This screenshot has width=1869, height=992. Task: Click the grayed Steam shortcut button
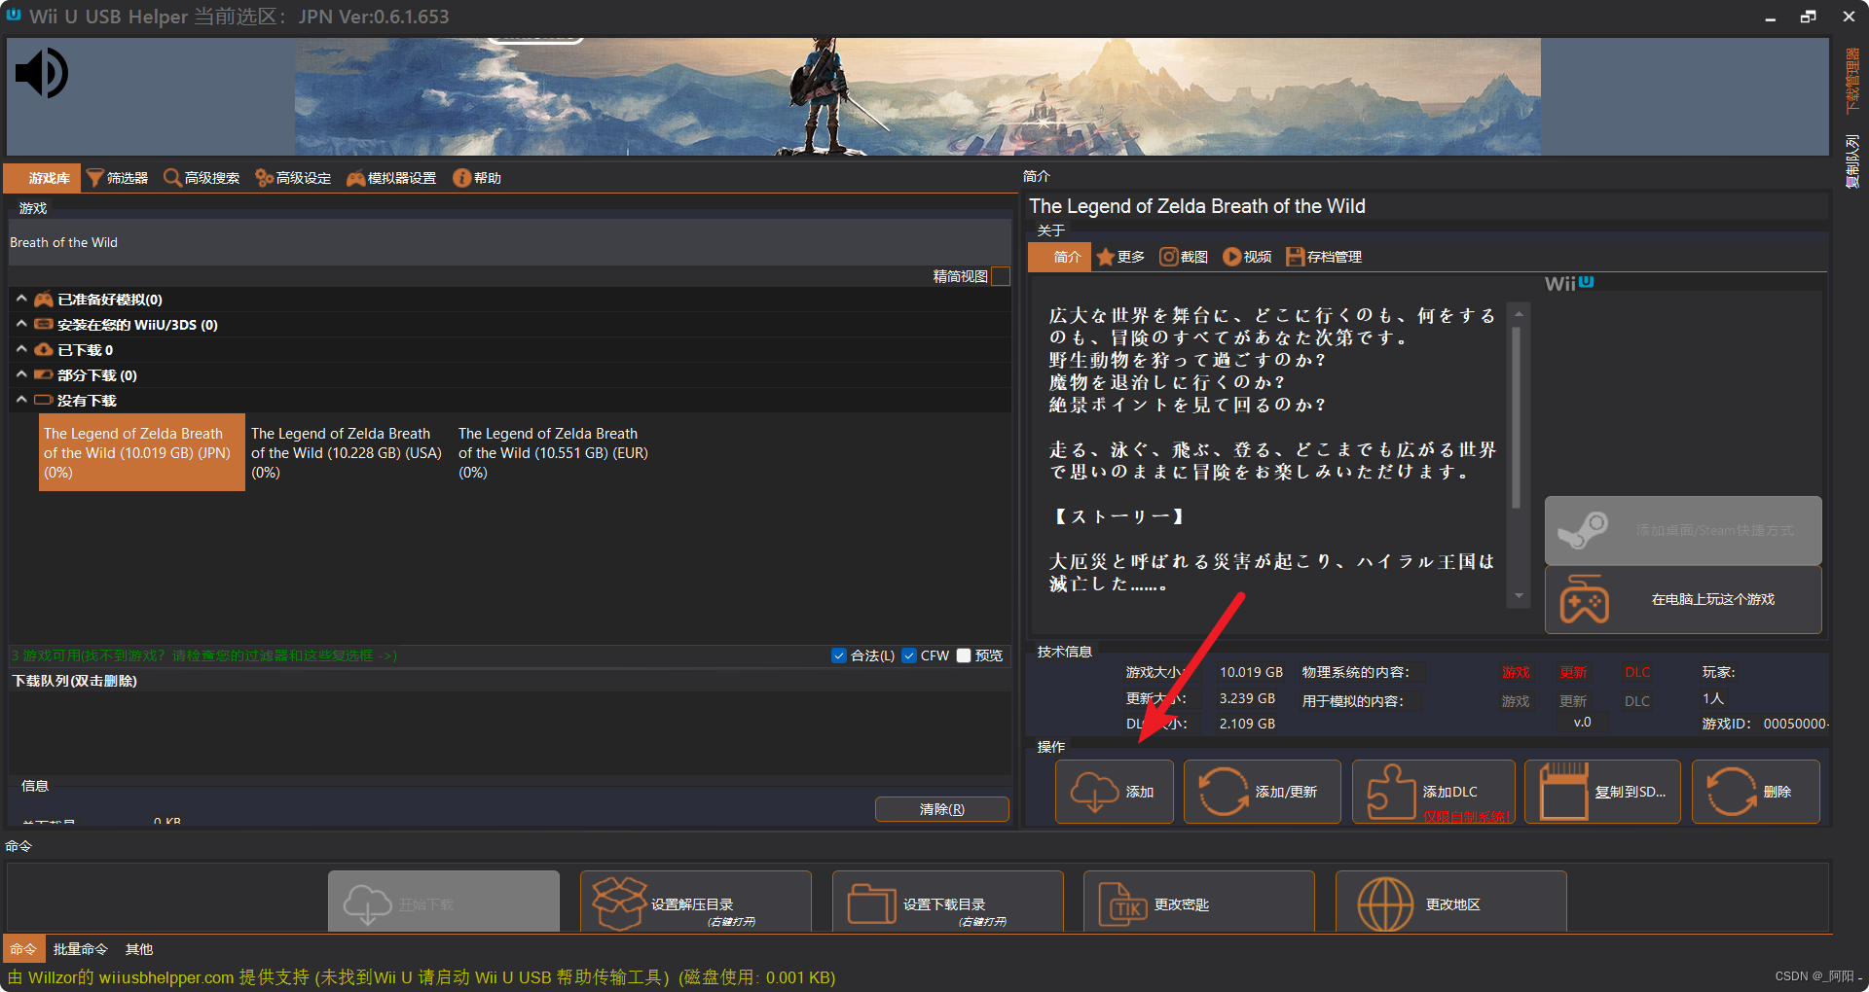[1683, 530]
